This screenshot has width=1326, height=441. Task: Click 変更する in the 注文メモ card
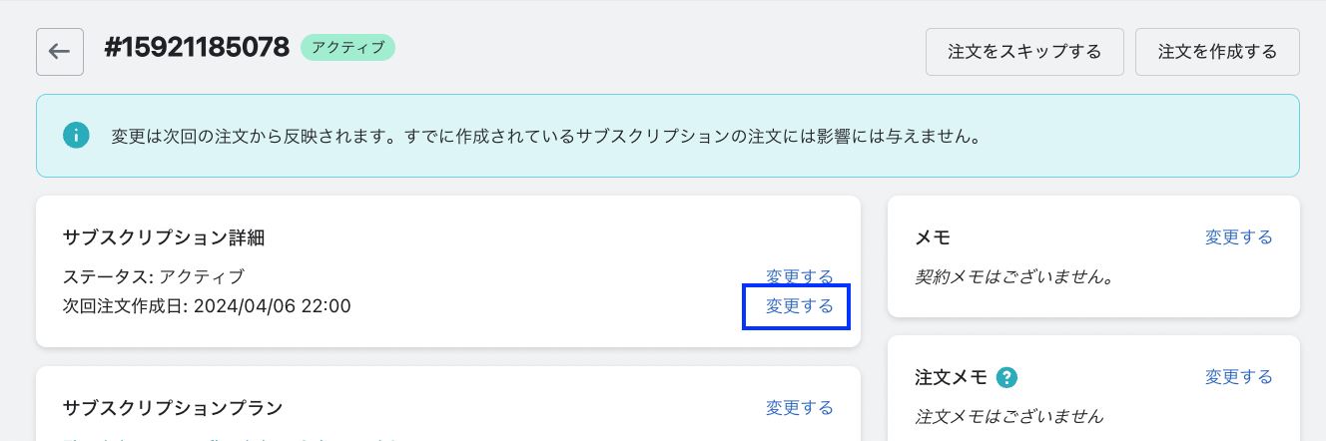pyautogui.click(x=1238, y=377)
